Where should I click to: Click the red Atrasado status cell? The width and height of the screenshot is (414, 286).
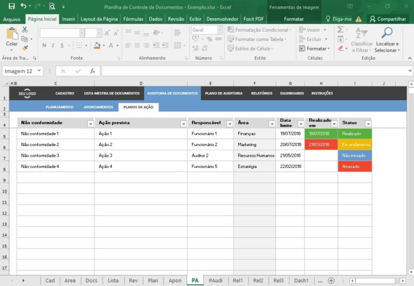pos(355,166)
